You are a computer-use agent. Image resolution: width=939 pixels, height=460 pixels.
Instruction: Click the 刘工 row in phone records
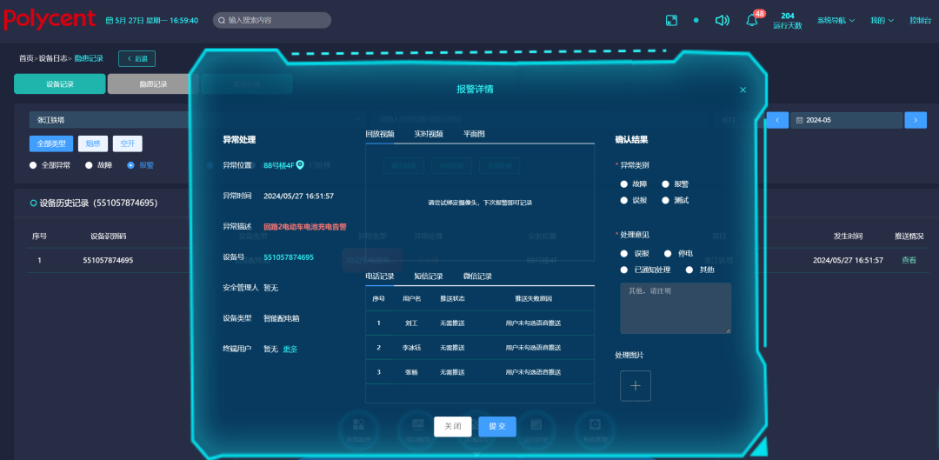click(480, 323)
